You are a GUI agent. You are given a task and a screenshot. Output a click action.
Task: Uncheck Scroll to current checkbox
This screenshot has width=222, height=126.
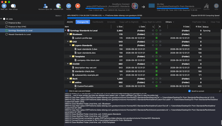tap(190, 91)
